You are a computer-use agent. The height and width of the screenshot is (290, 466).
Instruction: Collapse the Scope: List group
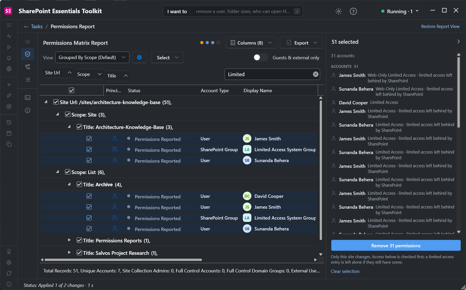click(x=57, y=172)
